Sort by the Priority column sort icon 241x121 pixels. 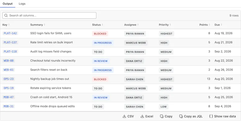click(x=170, y=25)
